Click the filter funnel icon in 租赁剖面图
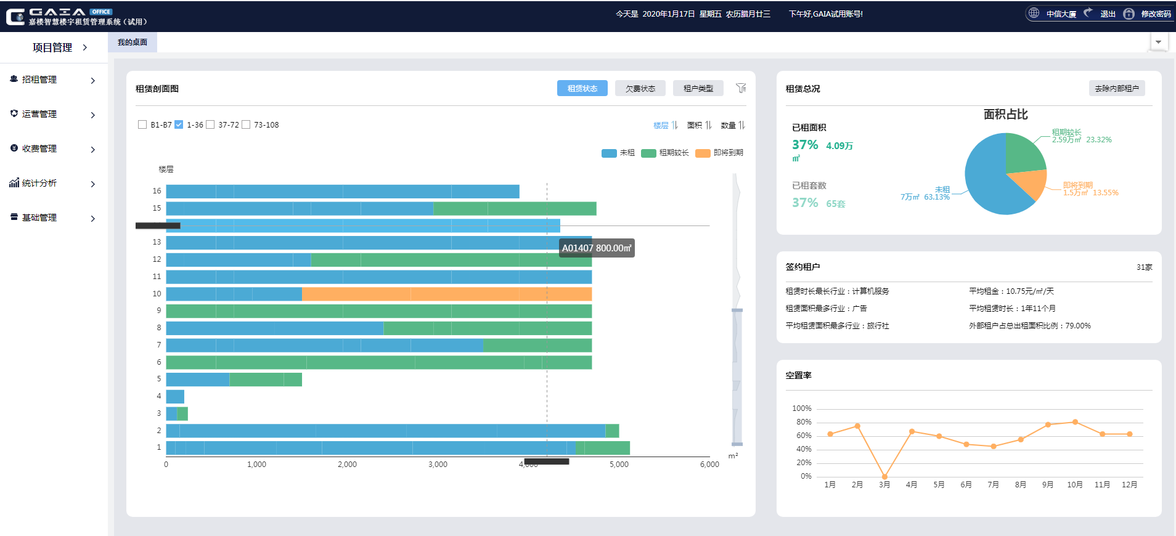 tap(741, 88)
